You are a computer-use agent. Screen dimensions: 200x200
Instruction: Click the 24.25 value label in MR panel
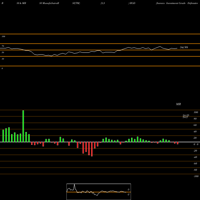(186, 115)
